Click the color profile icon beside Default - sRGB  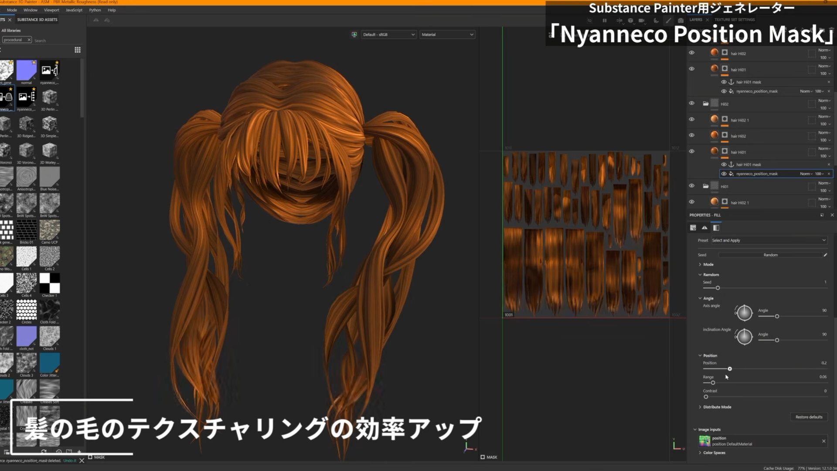(354, 34)
